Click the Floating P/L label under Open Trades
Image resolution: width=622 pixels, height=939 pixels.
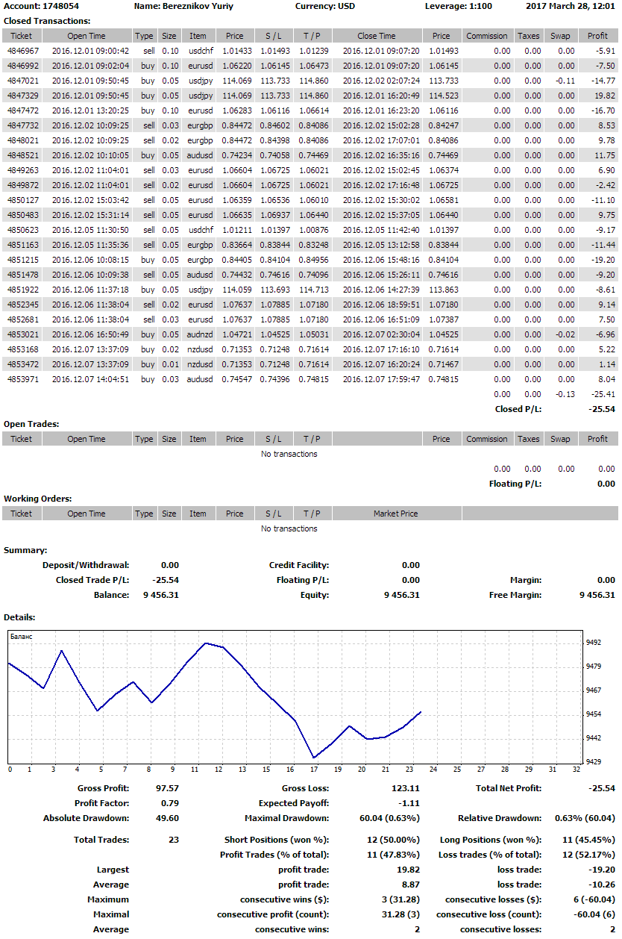(515, 484)
